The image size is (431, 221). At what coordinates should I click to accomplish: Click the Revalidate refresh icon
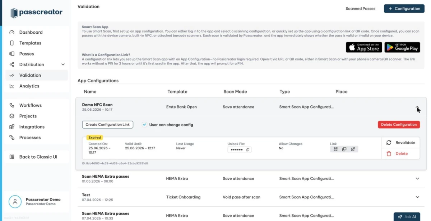(389, 143)
